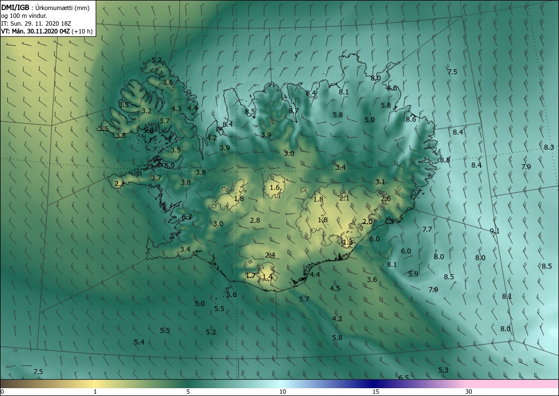This screenshot has width=559, height=396.
Task: Click the 7.9 value near the eastern edge
Action: 526,166
